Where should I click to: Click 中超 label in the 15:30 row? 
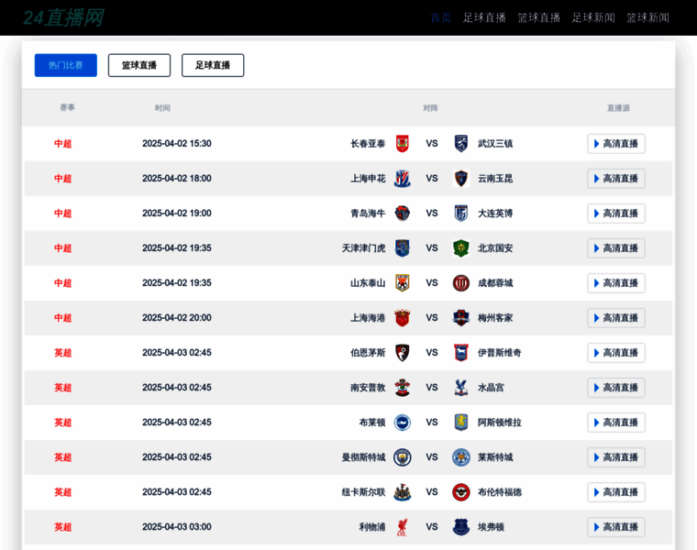62,144
